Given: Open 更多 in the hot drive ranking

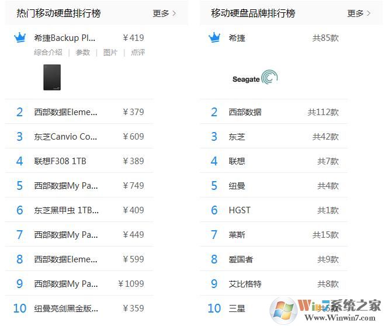Looking at the screenshot, I should [164, 13].
